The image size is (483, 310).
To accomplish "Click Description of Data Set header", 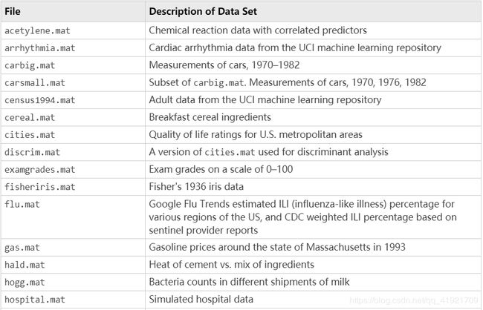I will click(203, 11).
